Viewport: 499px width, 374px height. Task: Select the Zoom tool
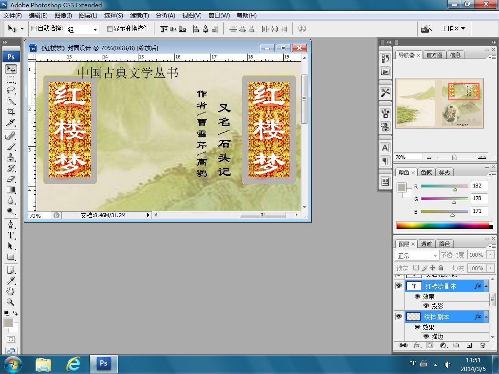coord(11,302)
